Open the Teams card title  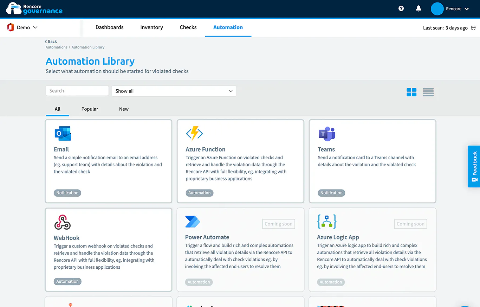coord(326,149)
